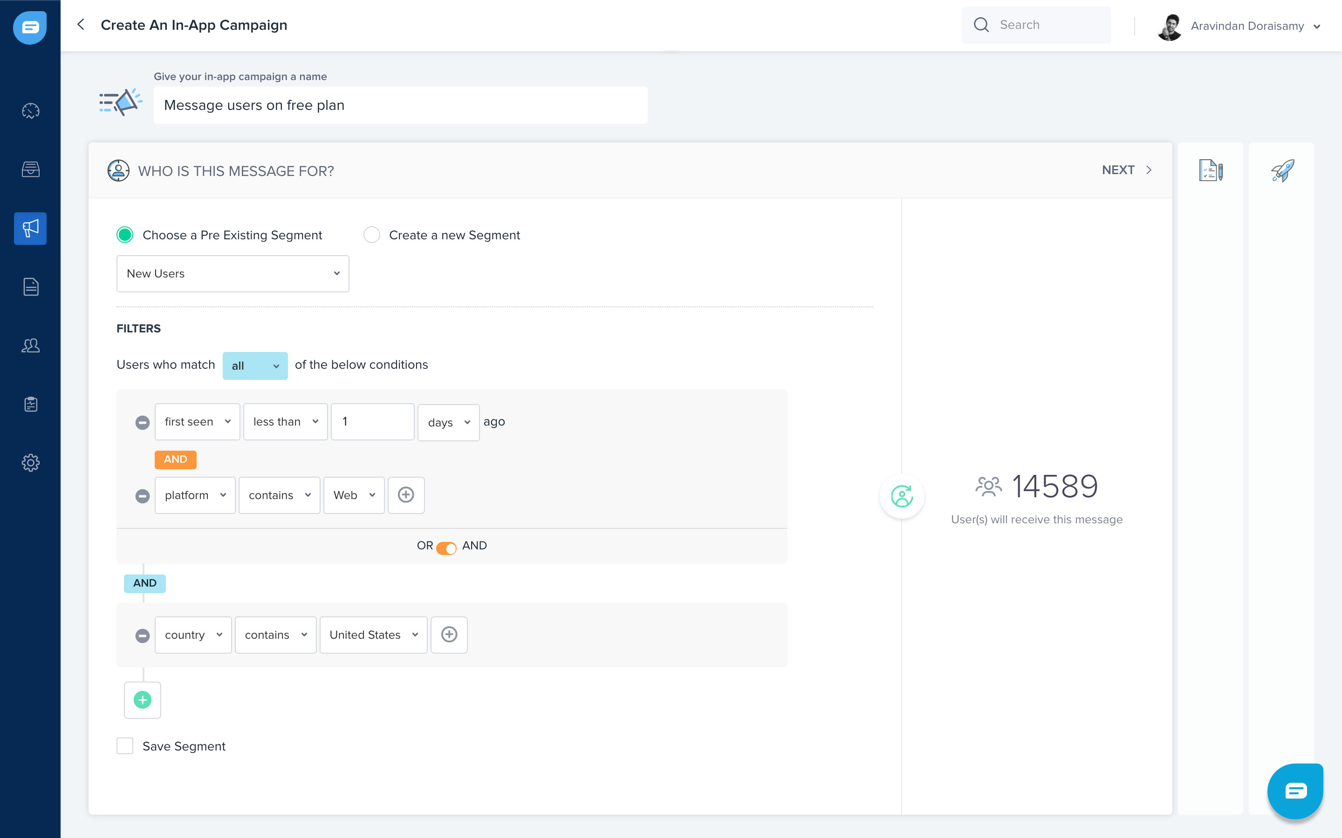Image resolution: width=1342 pixels, height=838 pixels.
Task: Add condition next to United States
Action: (x=449, y=635)
